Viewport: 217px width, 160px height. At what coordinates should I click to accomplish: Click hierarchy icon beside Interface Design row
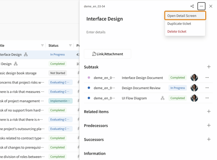pyautogui.click(x=26, y=55)
